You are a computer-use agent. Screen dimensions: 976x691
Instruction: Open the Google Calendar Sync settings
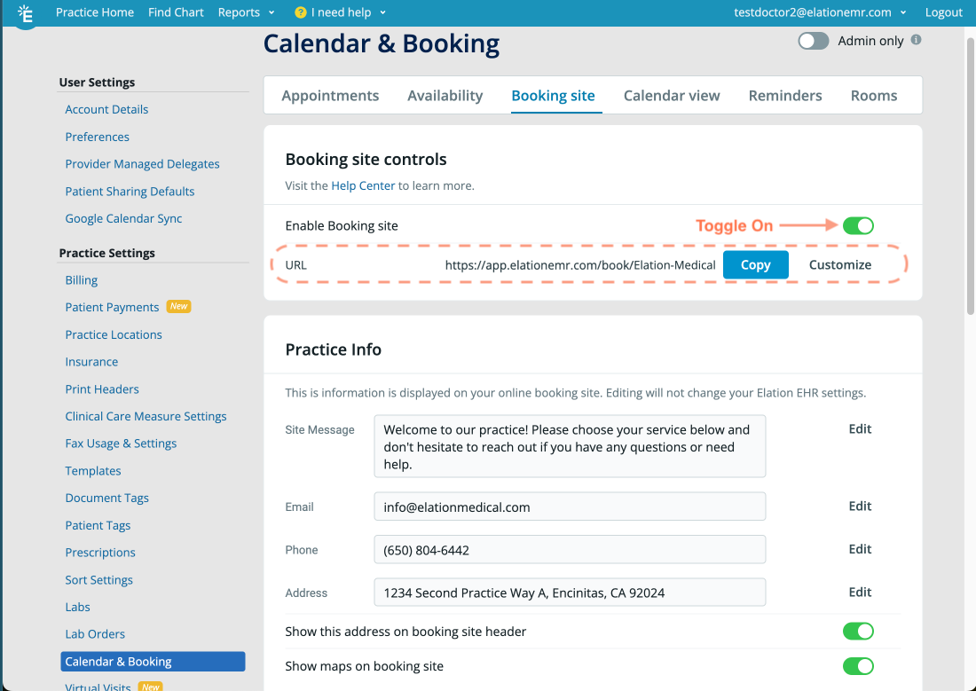(123, 218)
